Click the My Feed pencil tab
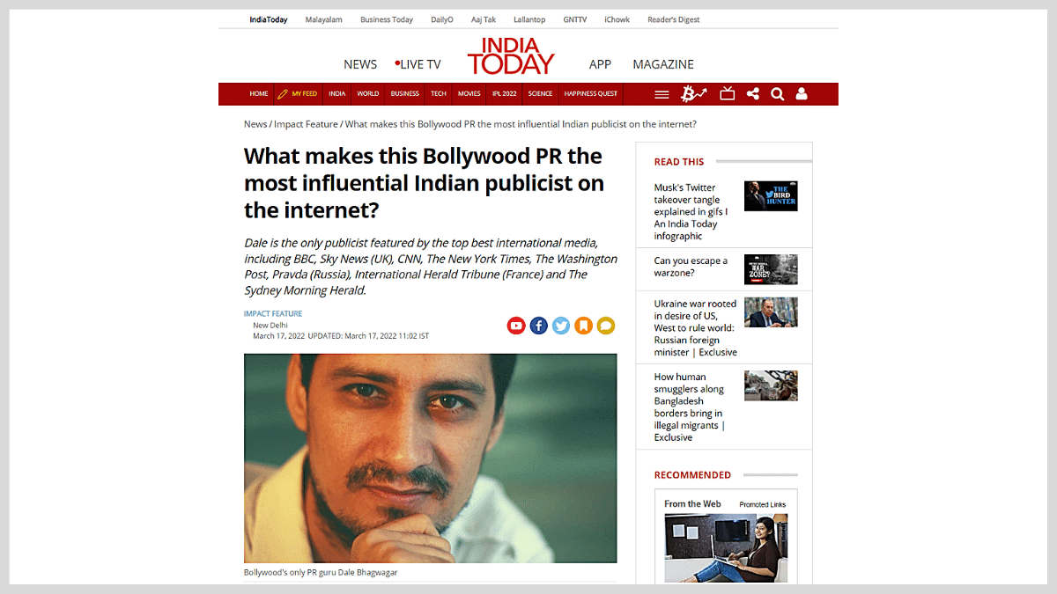 click(298, 94)
